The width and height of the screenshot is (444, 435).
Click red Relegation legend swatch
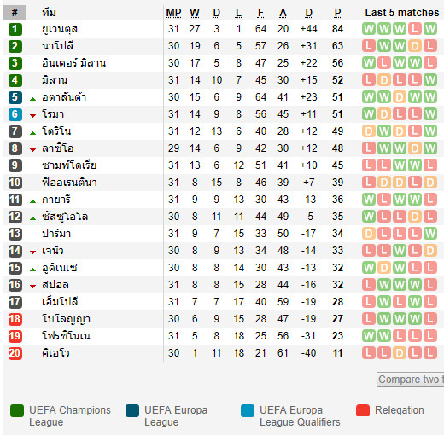(363, 410)
